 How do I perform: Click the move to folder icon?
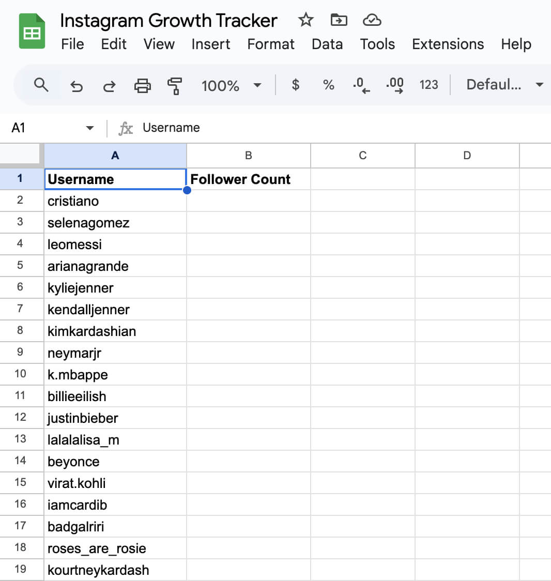[339, 20]
